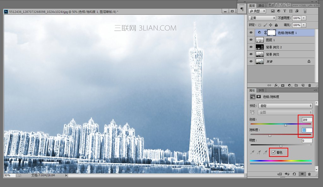Hide the 图层 1 layer

click(x=251, y=40)
